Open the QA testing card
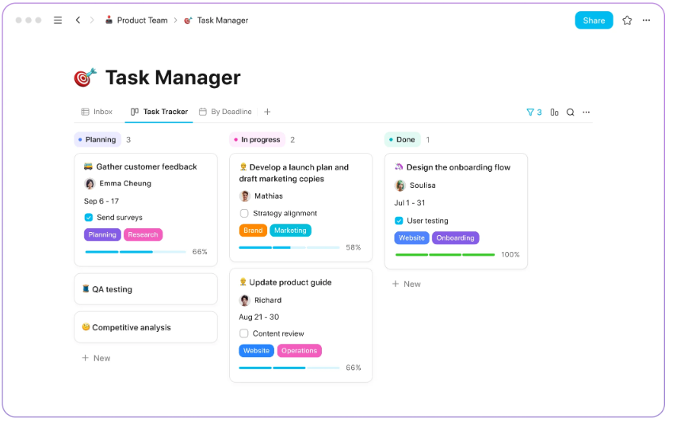673x423 pixels. (146, 289)
